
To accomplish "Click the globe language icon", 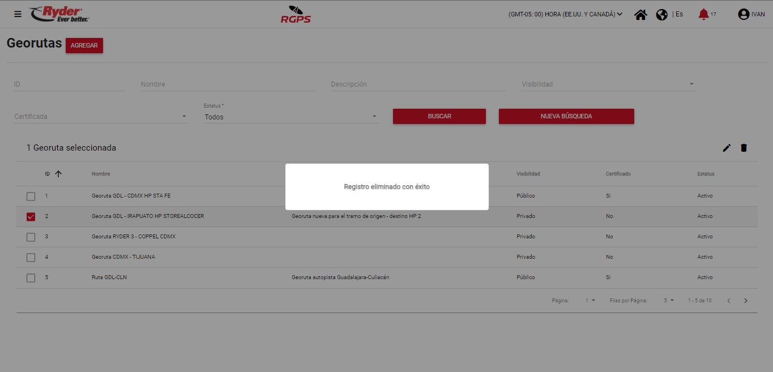I will click(x=661, y=15).
